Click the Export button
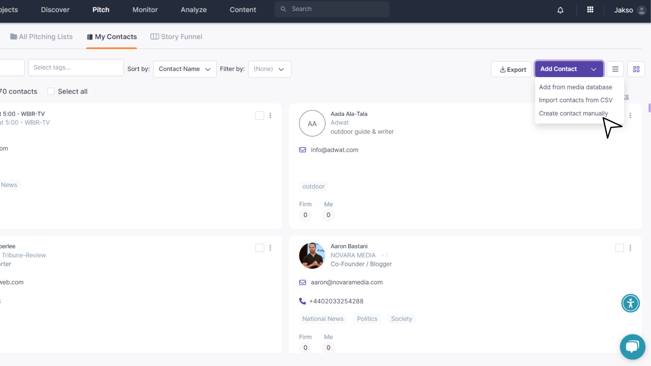651x366 pixels. [x=511, y=69]
